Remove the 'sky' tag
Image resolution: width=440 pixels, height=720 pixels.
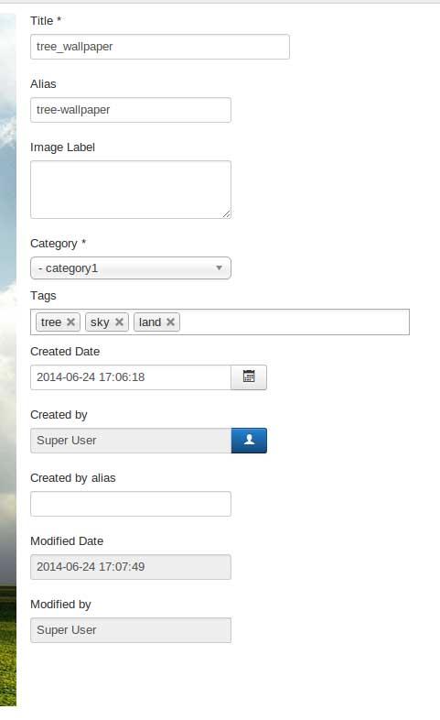click(119, 322)
